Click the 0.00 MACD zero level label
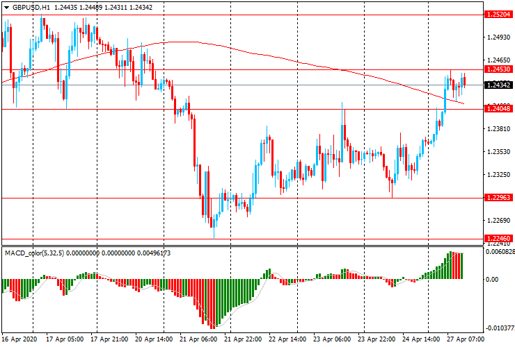The image size is (515, 347). click(492, 280)
